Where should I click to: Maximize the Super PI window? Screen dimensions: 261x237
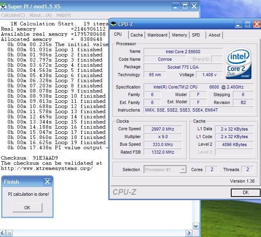coord(185,6)
